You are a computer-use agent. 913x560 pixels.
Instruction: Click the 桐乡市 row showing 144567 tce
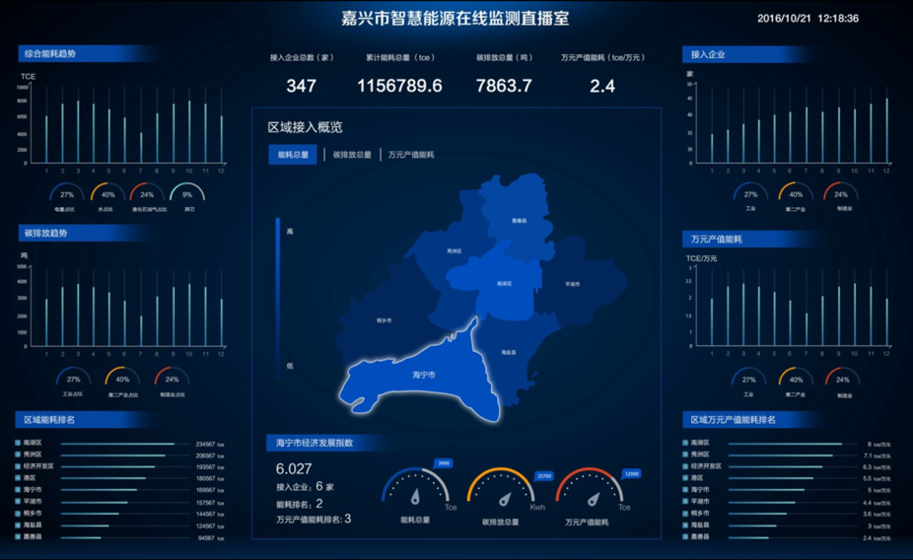[x=119, y=514]
